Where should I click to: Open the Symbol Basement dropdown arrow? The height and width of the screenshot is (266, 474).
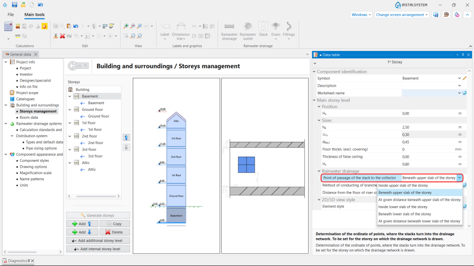(459, 78)
